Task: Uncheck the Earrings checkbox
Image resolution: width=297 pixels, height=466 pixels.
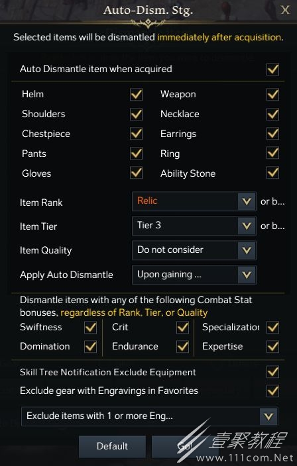Action: [272, 134]
